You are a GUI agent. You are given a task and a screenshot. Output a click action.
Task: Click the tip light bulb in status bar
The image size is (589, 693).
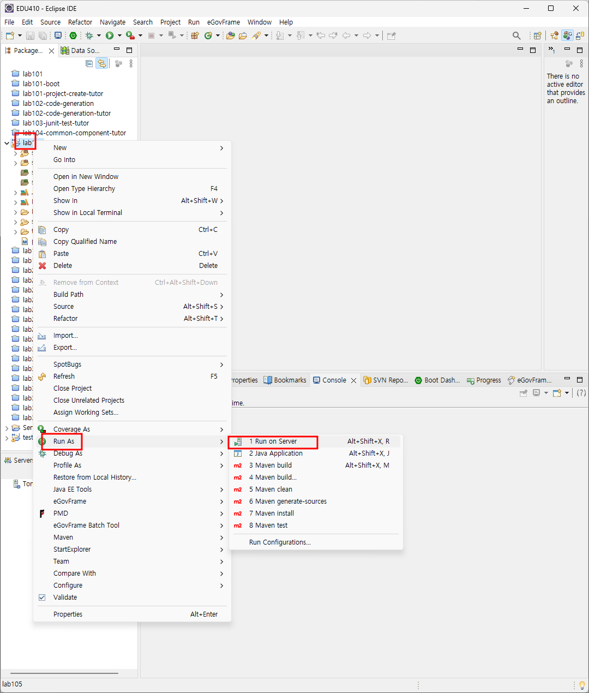(x=582, y=685)
